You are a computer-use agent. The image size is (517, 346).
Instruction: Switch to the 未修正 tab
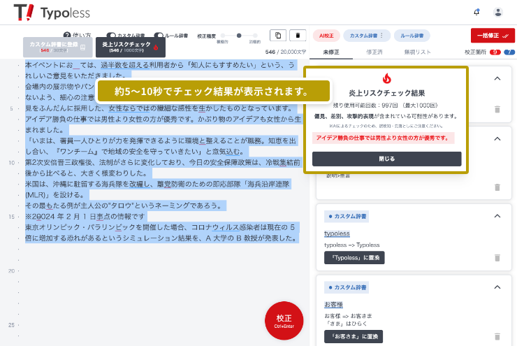331,52
